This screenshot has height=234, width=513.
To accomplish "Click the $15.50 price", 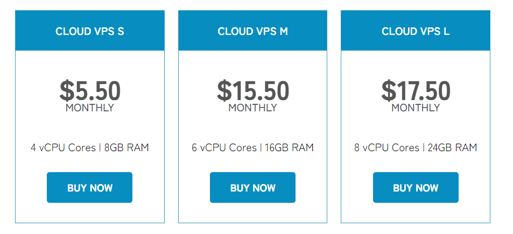I will (x=252, y=90).
